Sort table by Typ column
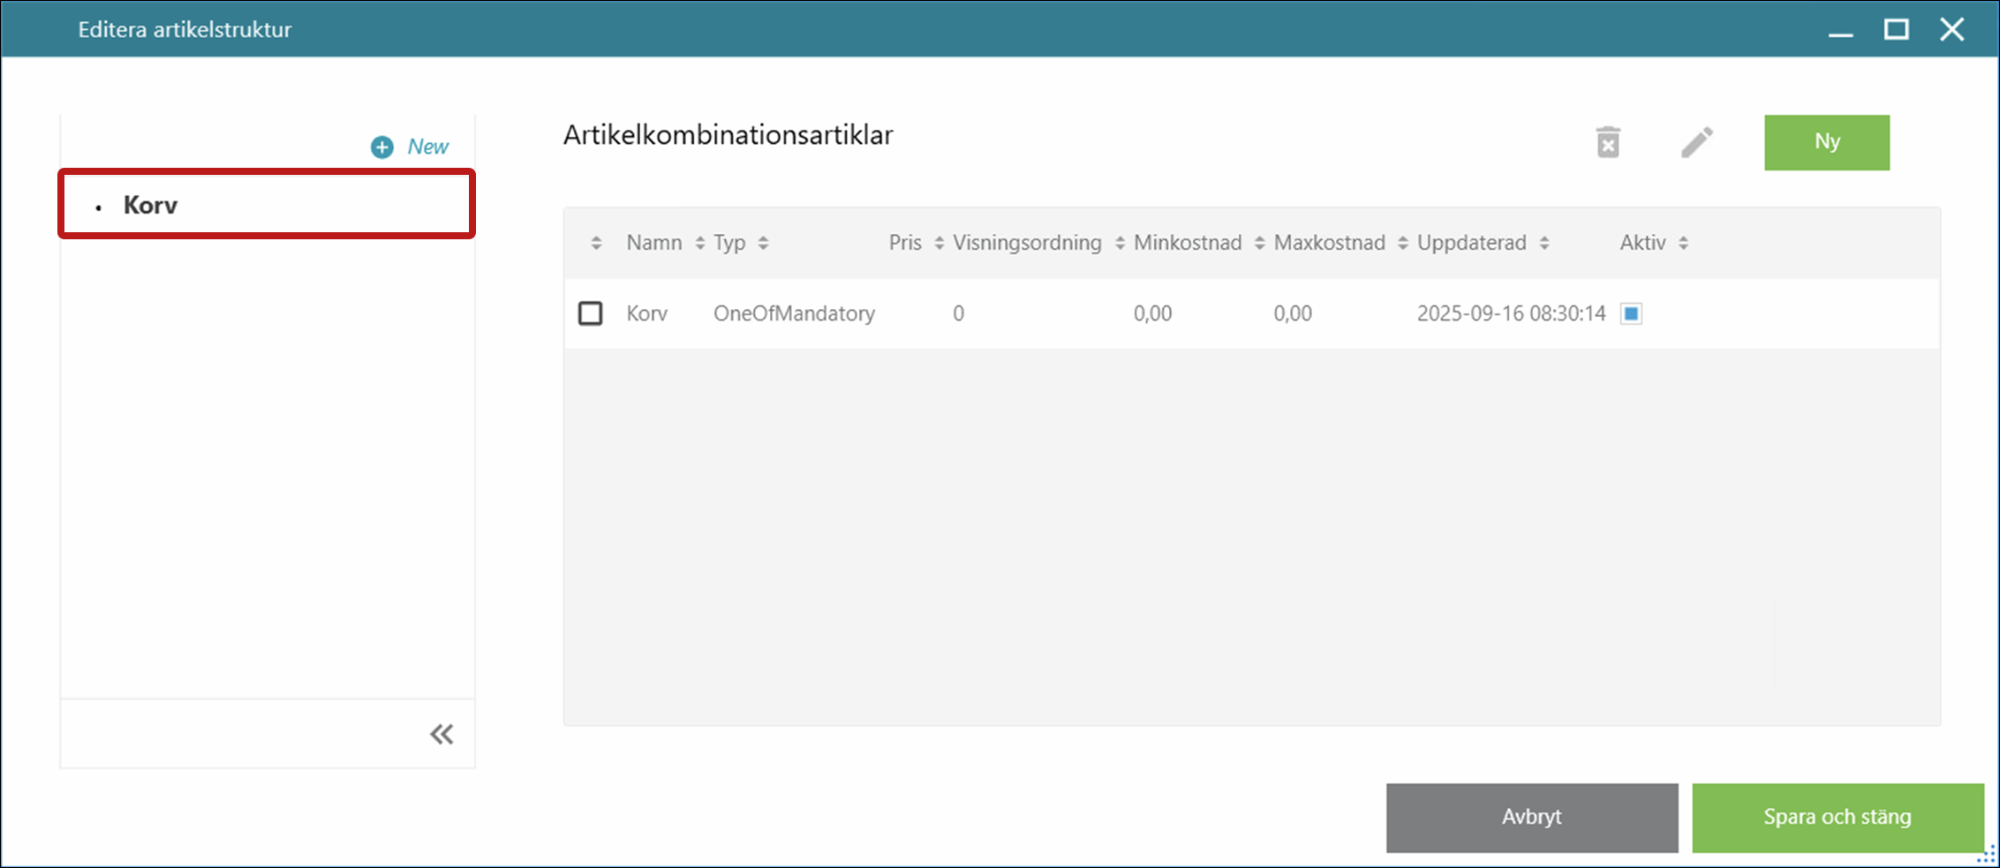This screenshot has height=868, width=2000. tap(729, 243)
